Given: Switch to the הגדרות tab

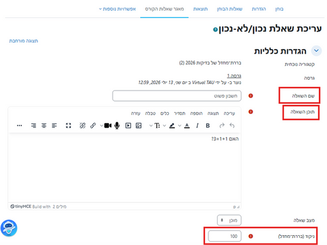Looking at the screenshot, I should [259, 9].
